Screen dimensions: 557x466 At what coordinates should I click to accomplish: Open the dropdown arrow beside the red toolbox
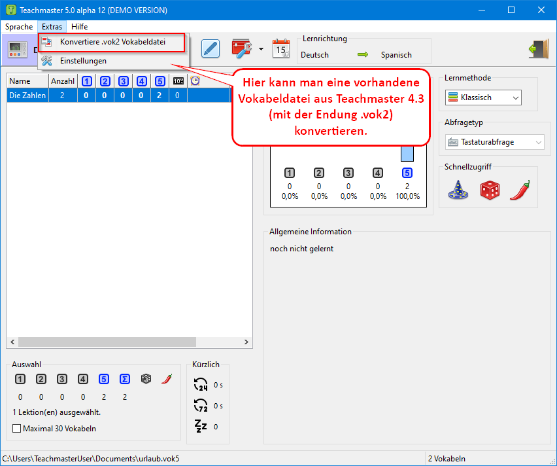pos(262,49)
